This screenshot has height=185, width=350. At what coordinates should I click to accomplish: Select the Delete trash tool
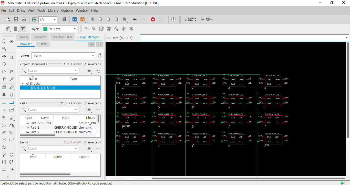tap(4, 79)
